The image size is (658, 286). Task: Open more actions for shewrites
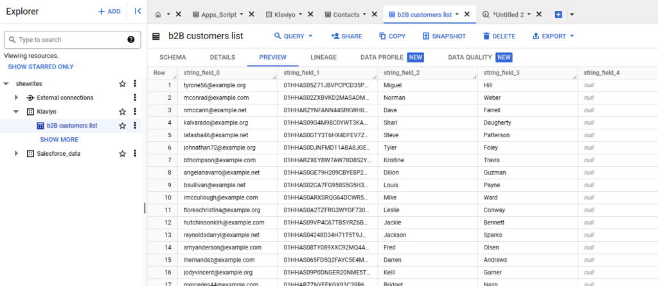pos(135,84)
